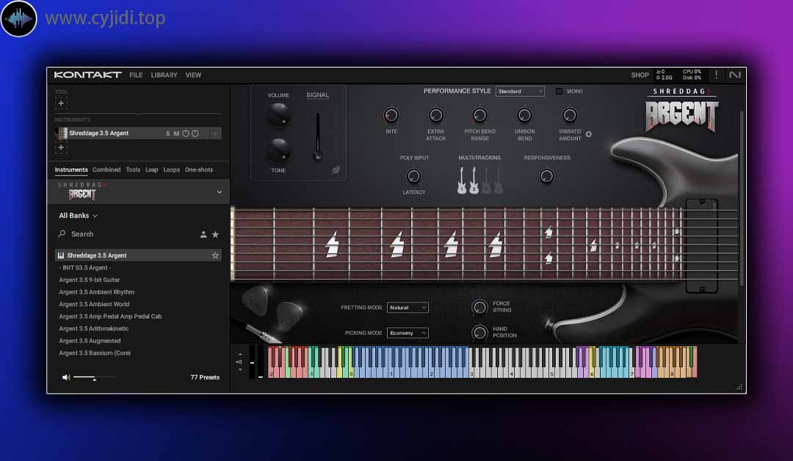Click the leaf icon in the volume panel
Image resolution: width=793 pixels, height=461 pixels.
tap(336, 170)
